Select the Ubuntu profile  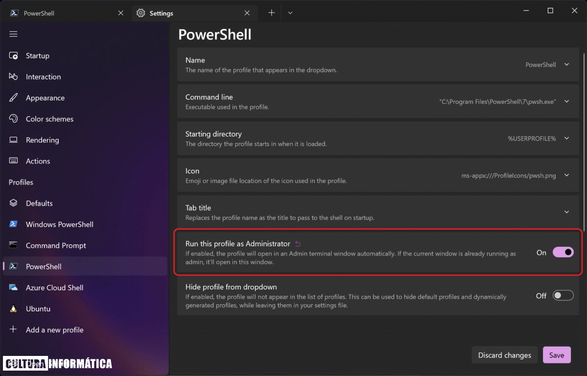[x=85, y=308]
